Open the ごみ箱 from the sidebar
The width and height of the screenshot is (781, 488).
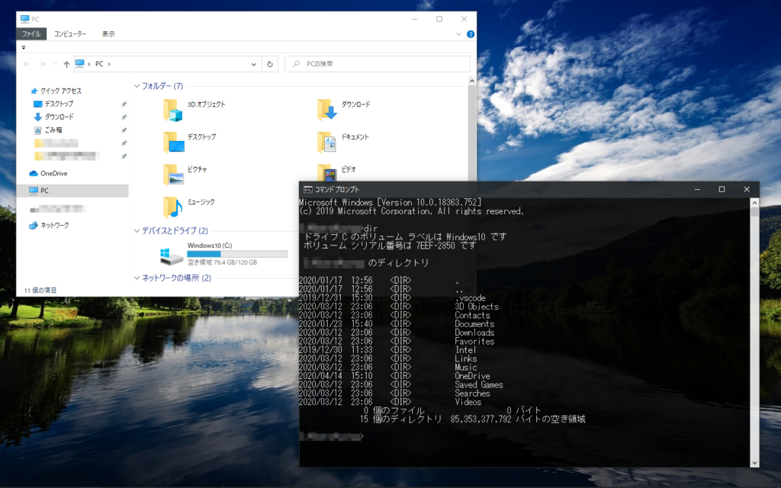[52, 128]
